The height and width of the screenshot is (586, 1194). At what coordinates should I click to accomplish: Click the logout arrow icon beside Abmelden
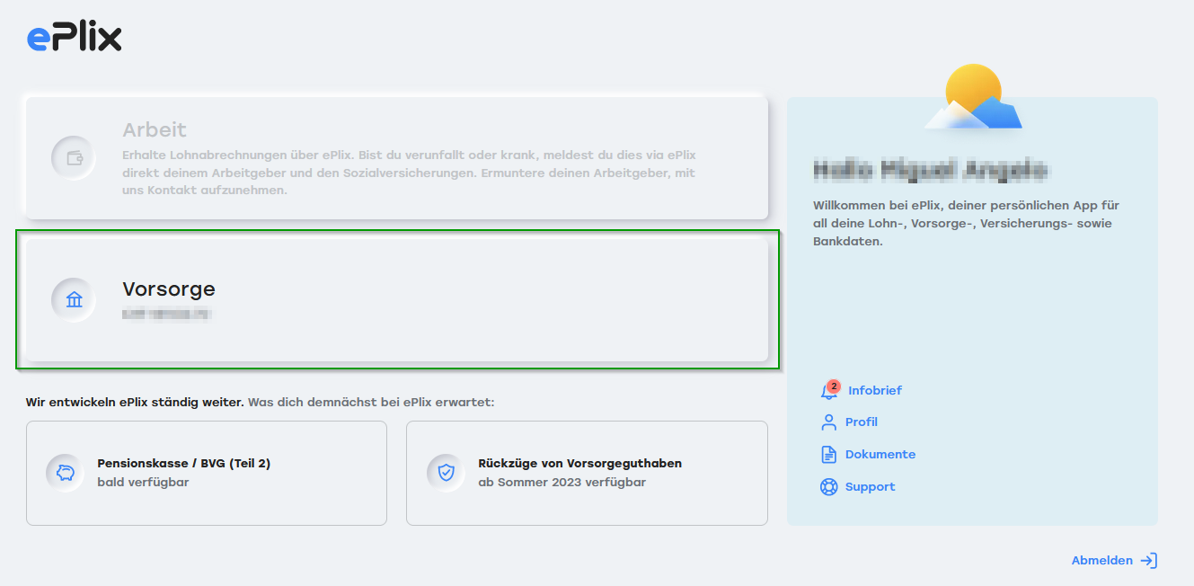tap(1149, 561)
